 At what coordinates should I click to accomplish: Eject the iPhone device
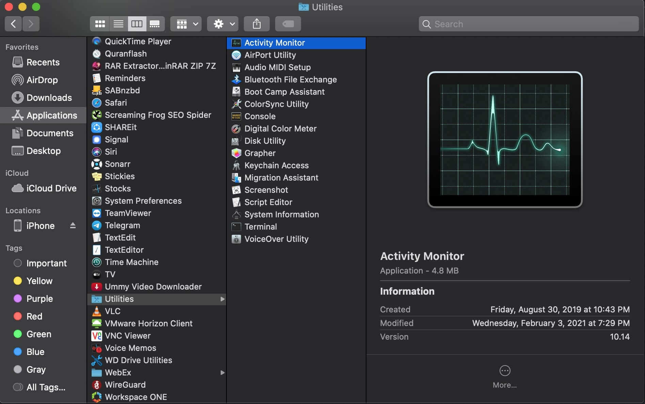click(x=73, y=226)
